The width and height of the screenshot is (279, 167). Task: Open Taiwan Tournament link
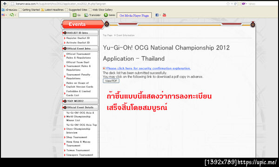[x=78, y=150]
